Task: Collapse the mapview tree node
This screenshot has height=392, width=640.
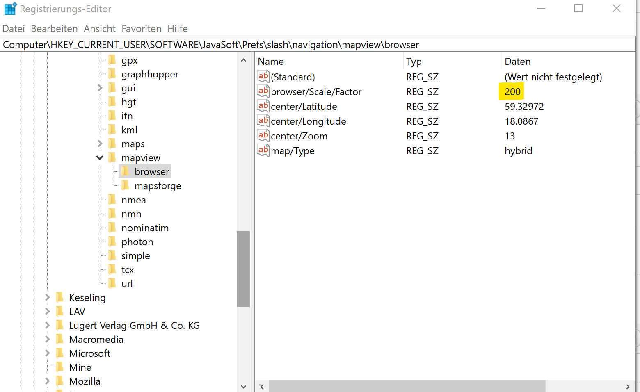Action: click(100, 158)
